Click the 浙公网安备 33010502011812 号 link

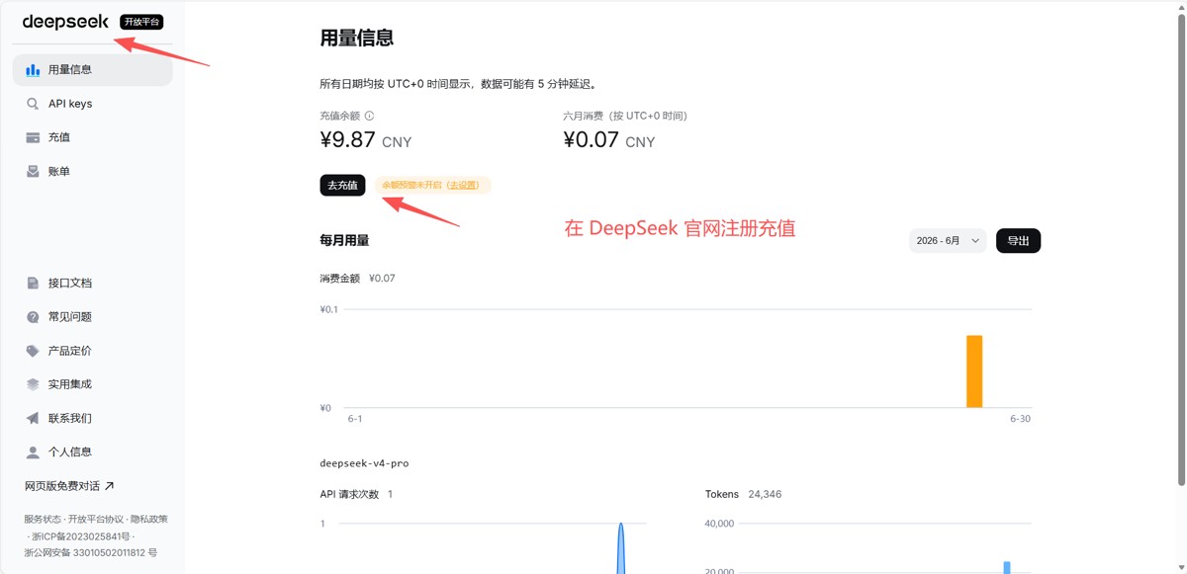coord(91,552)
